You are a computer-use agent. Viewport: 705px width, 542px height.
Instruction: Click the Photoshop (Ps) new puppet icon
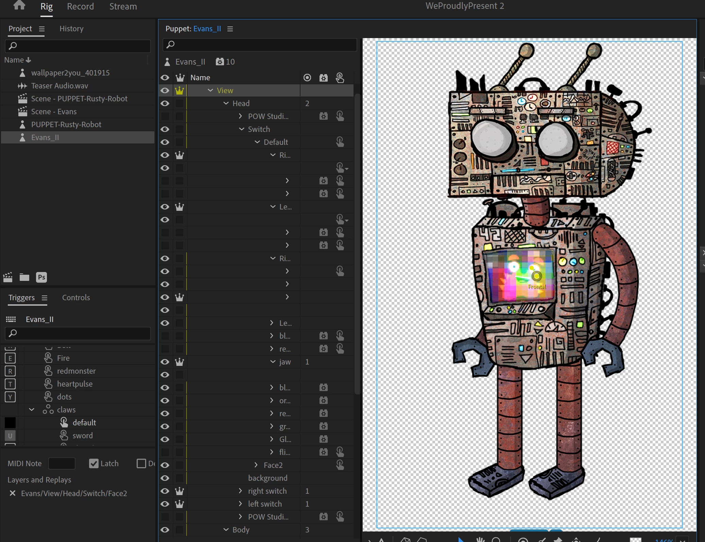coord(41,277)
